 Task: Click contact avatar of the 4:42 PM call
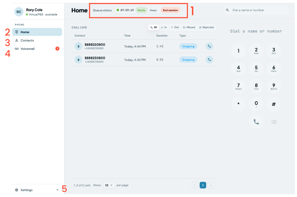(x=78, y=59)
